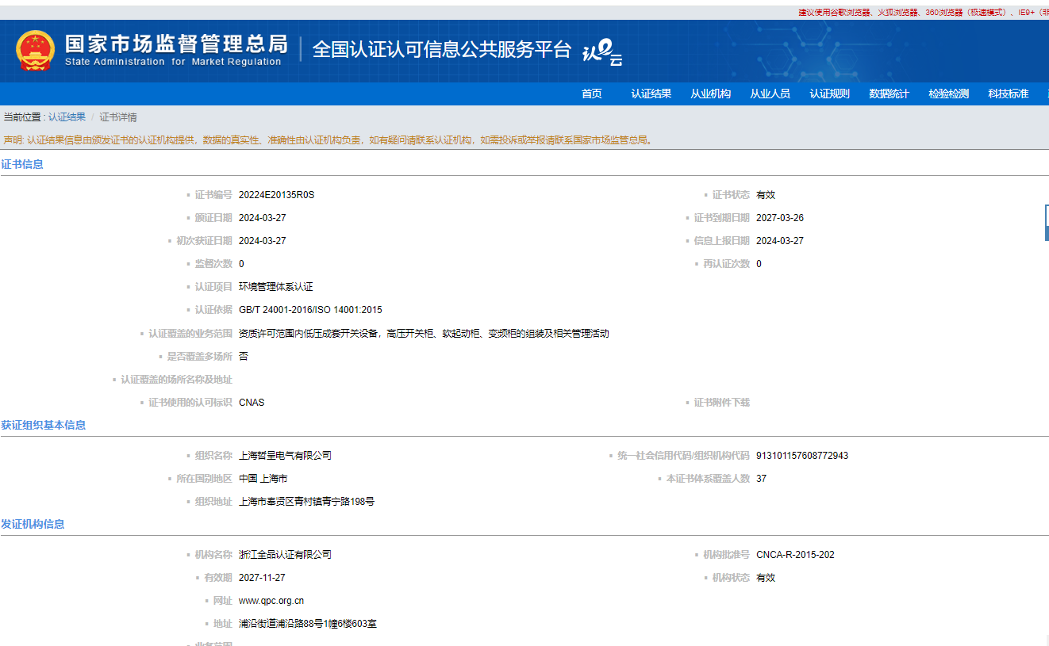Click the 证书附件下载 label
1049x646 pixels.
click(x=721, y=403)
